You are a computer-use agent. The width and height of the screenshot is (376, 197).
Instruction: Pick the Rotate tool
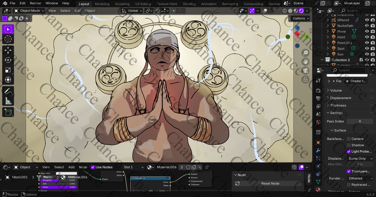coord(8,60)
